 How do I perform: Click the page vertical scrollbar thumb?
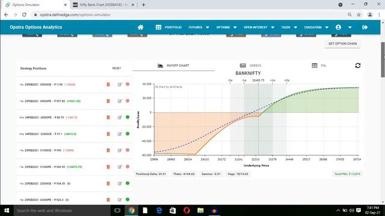(x=383, y=60)
